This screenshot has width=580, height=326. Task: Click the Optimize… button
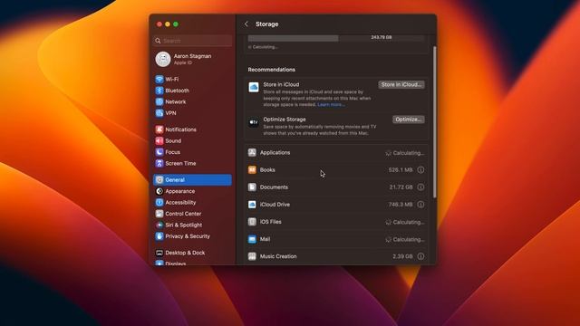tap(409, 120)
